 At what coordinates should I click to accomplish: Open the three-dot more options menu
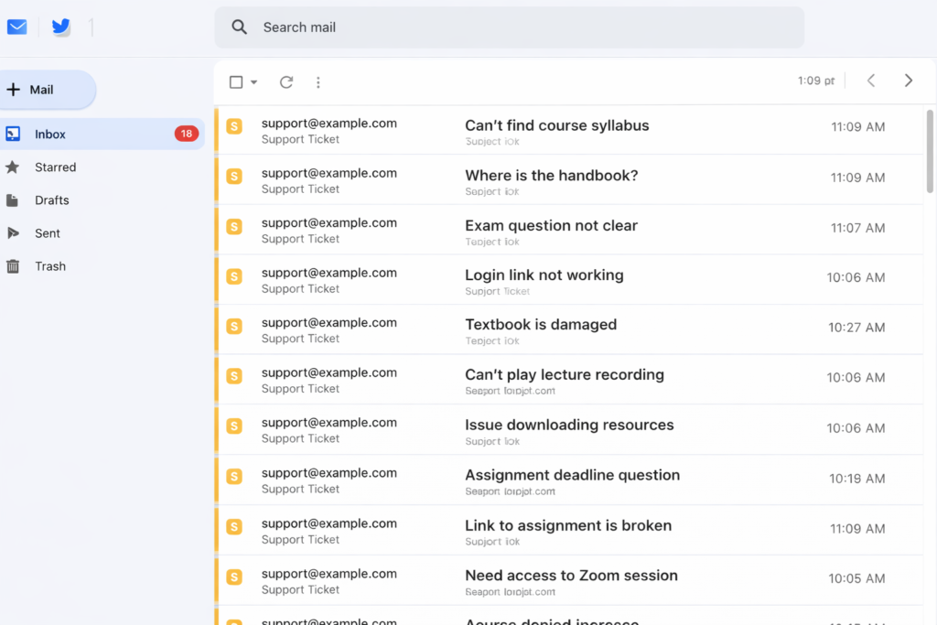pos(318,82)
